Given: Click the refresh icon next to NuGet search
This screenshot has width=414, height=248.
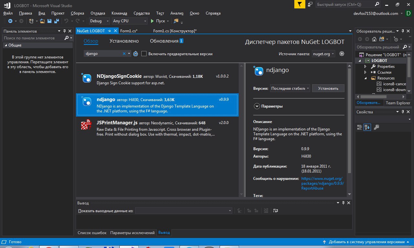Looking at the screenshot, I should [136, 54].
